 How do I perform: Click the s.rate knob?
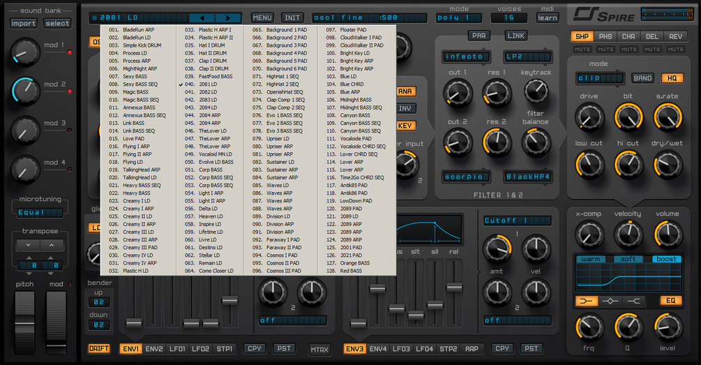coord(668,117)
